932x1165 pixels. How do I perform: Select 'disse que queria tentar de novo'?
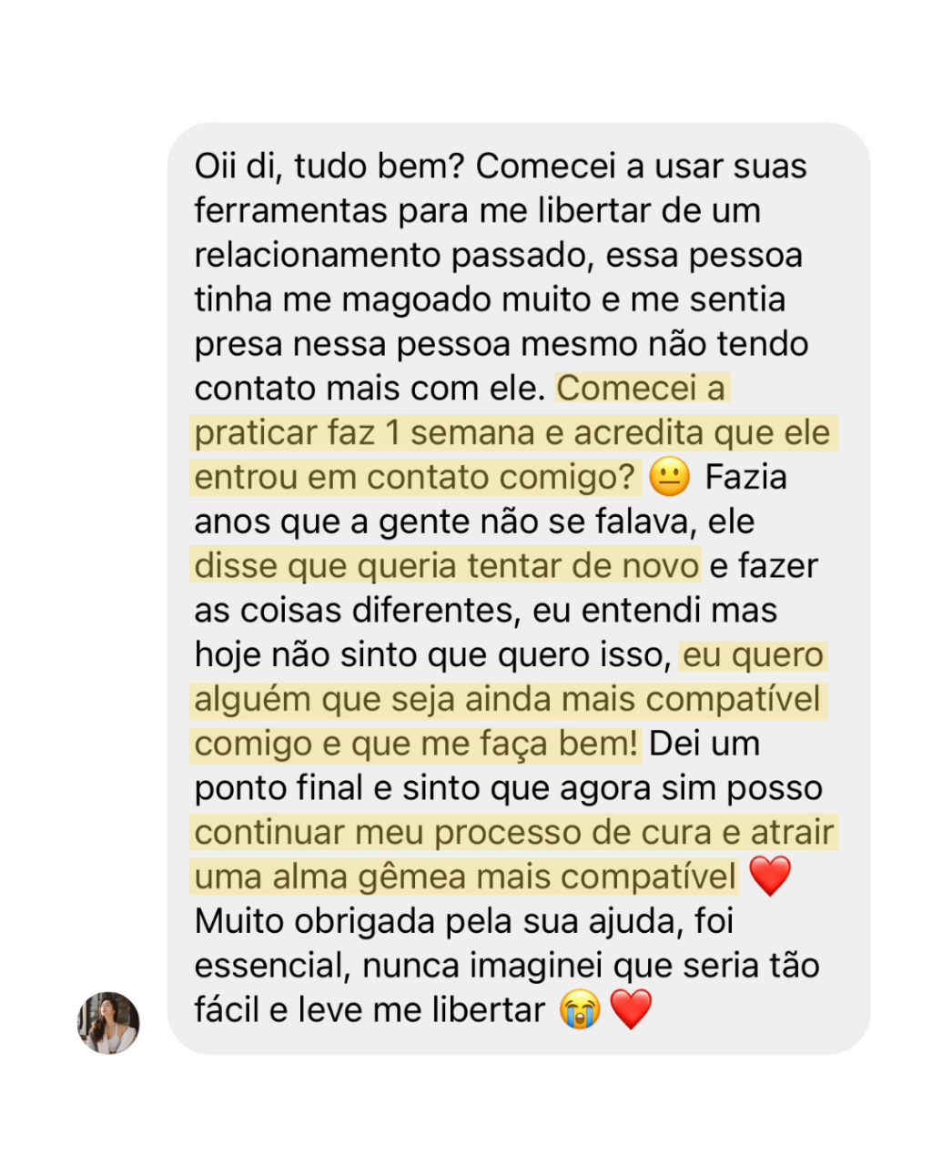(x=447, y=566)
